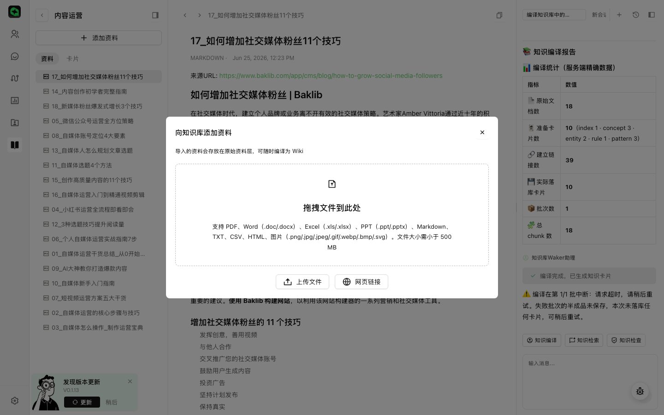Viewport: 664px width, 415px height.
Task: Click the 添加资料 button
Action: point(99,38)
